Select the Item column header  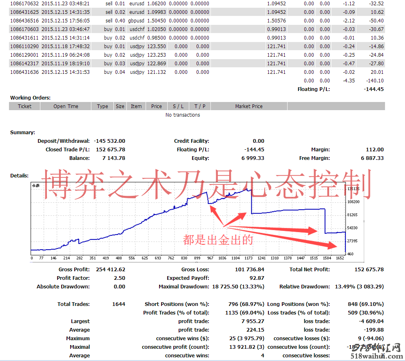[x=136, y=106]
